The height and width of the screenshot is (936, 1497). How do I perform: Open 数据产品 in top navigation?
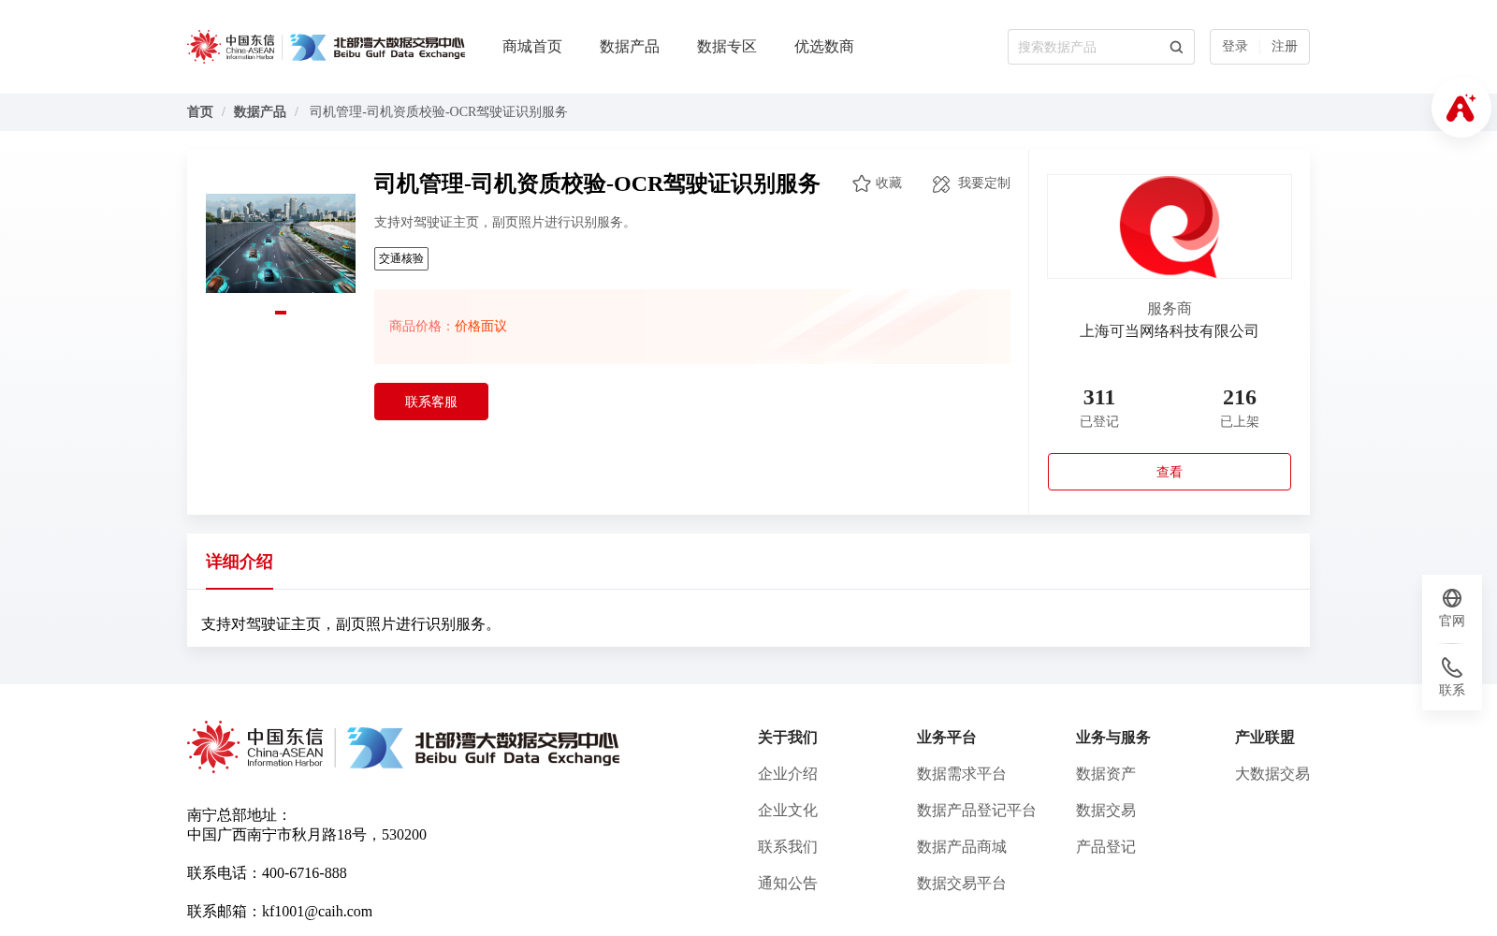[x=630, y=47]
